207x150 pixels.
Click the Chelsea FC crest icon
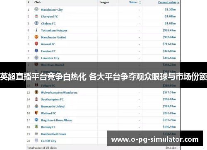[36, 23]
